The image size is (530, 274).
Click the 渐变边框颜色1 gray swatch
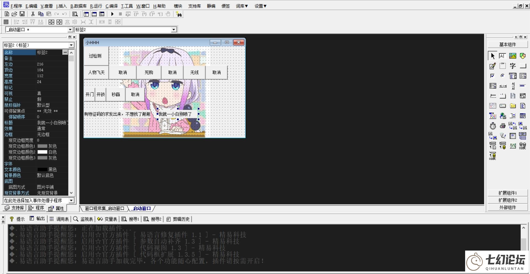[42, 146]
